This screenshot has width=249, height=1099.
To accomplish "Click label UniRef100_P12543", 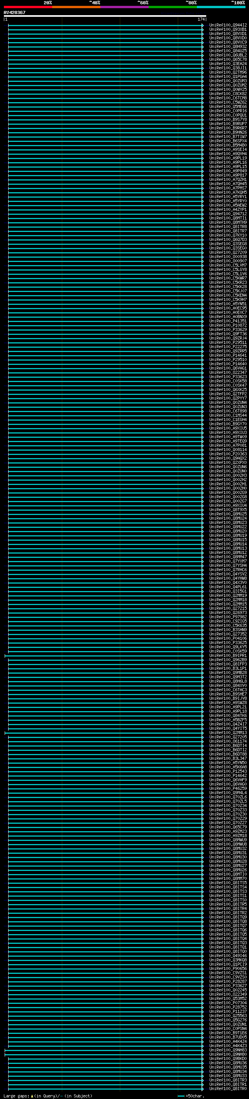I will (228, 772).
